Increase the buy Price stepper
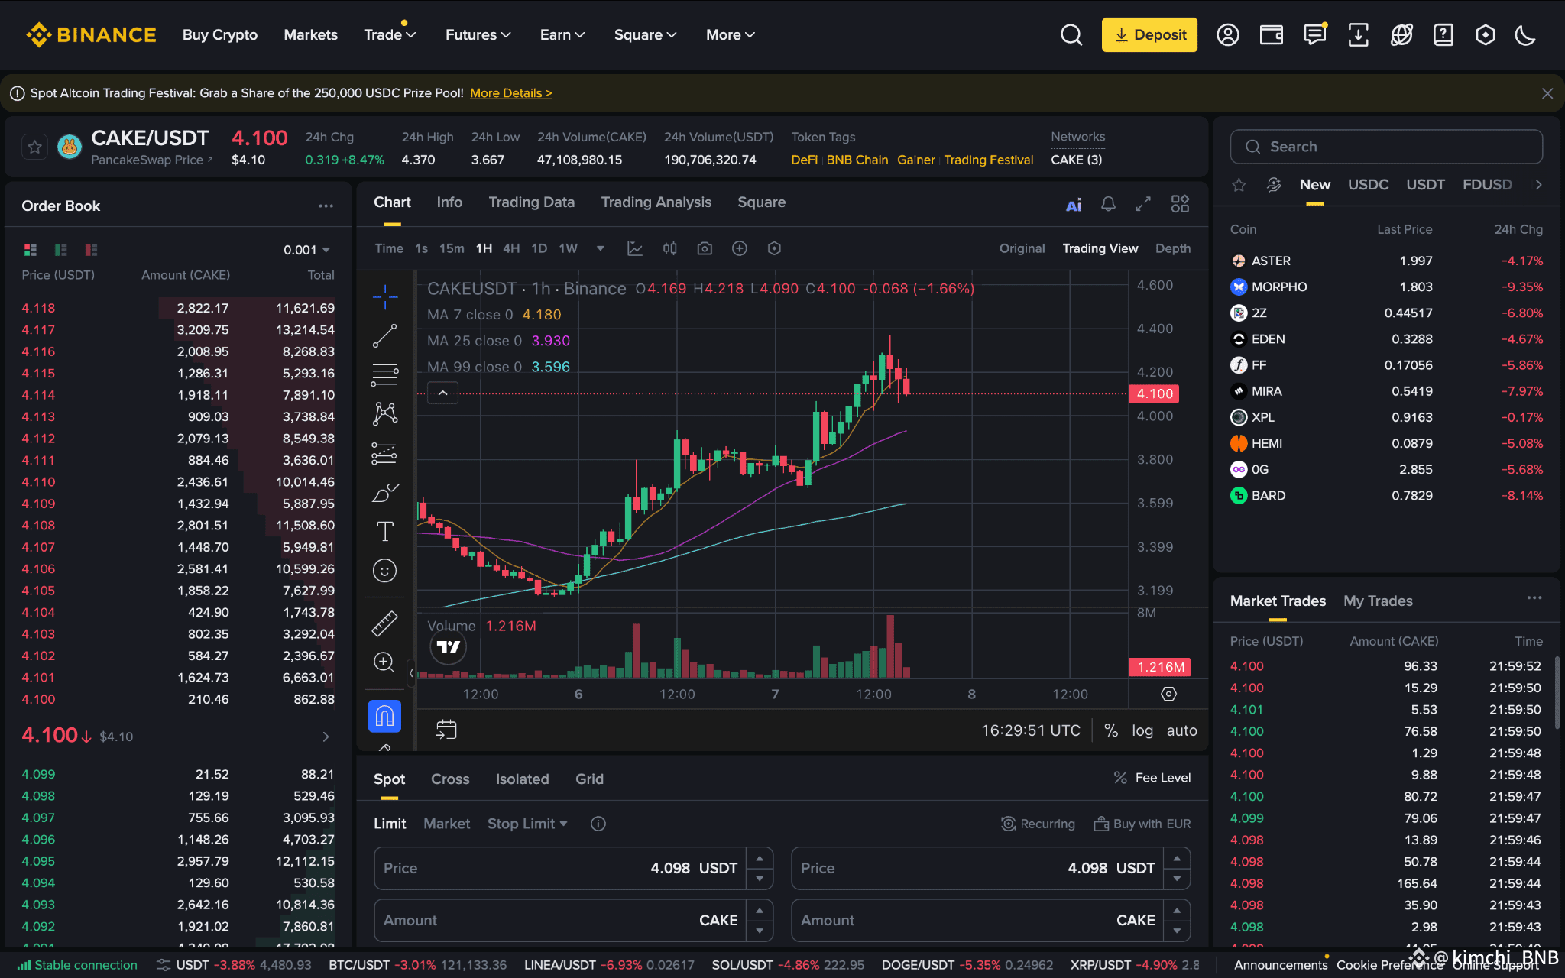 coord(760,858)
